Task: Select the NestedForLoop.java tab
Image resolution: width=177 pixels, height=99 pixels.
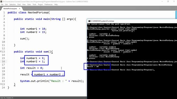Action: pos(10,9)
